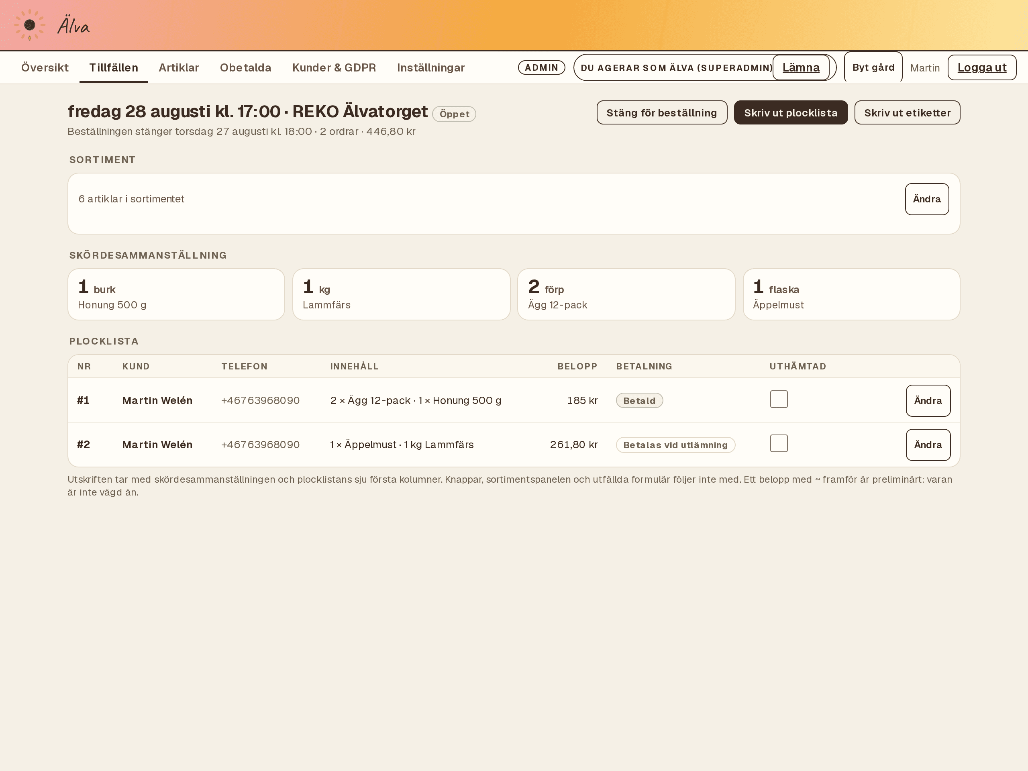
Task: Click Lämna to stop impersonating
Action: pyautogui.click(x=801, y=67)
